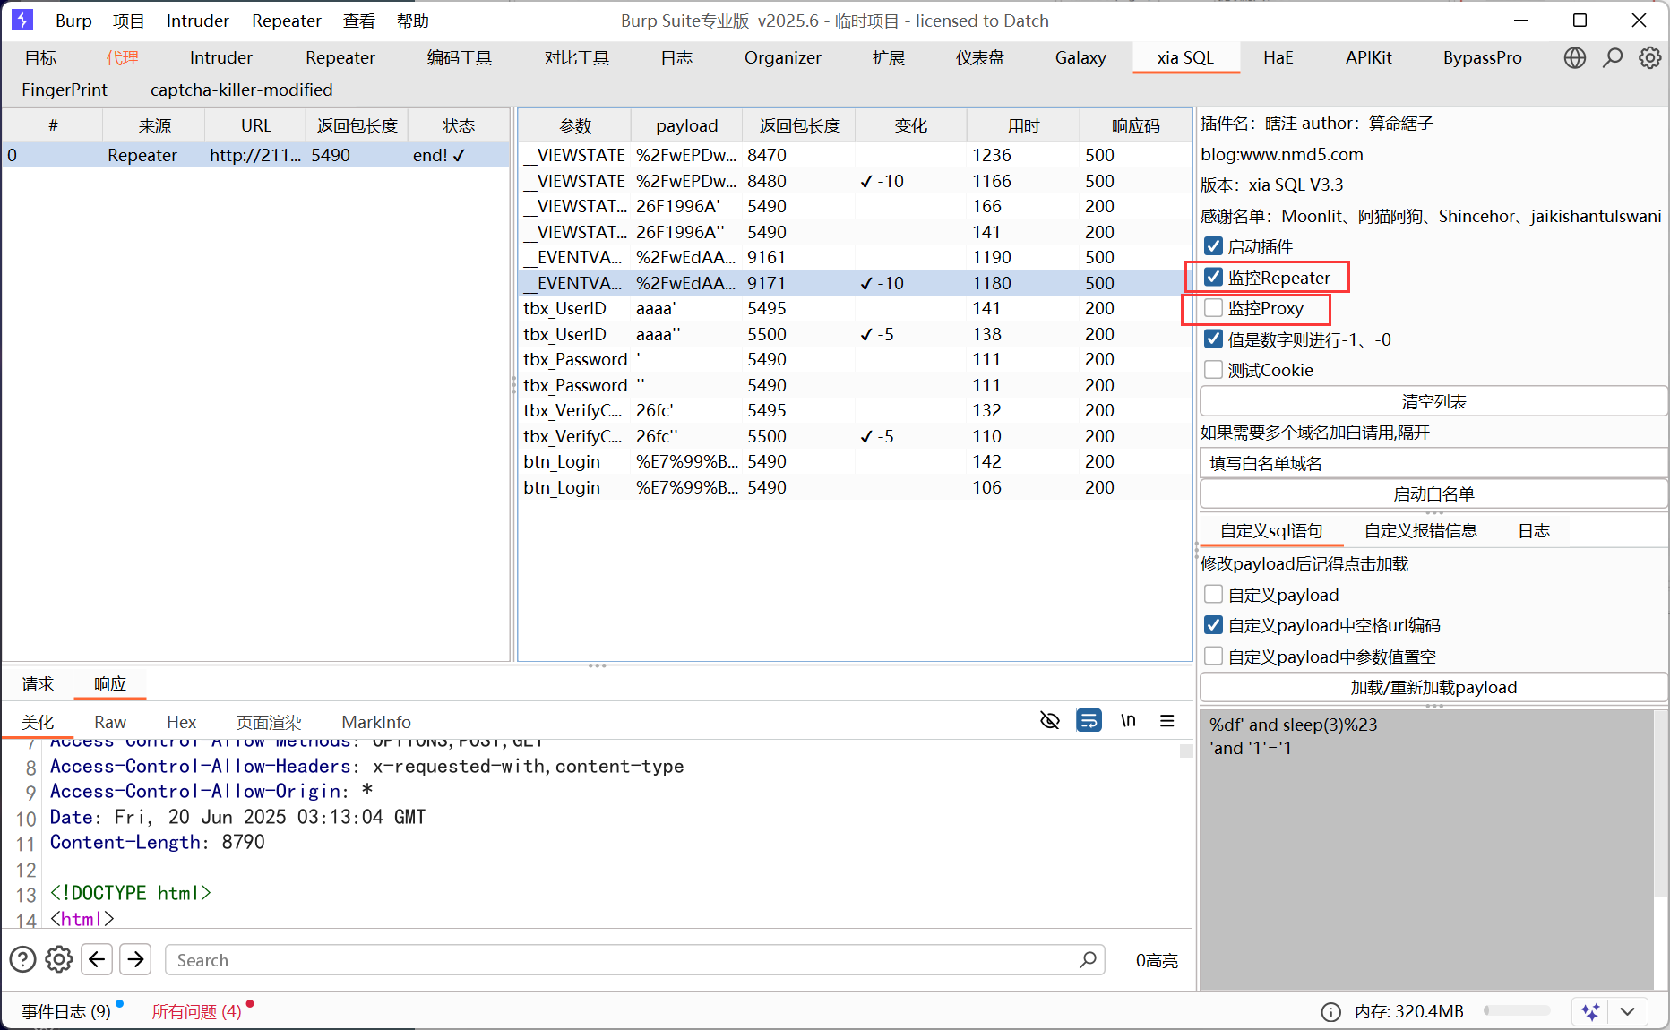Select the Repeater request row 0
This screenshot has width=1670, height=1030.
coord(255,155)
